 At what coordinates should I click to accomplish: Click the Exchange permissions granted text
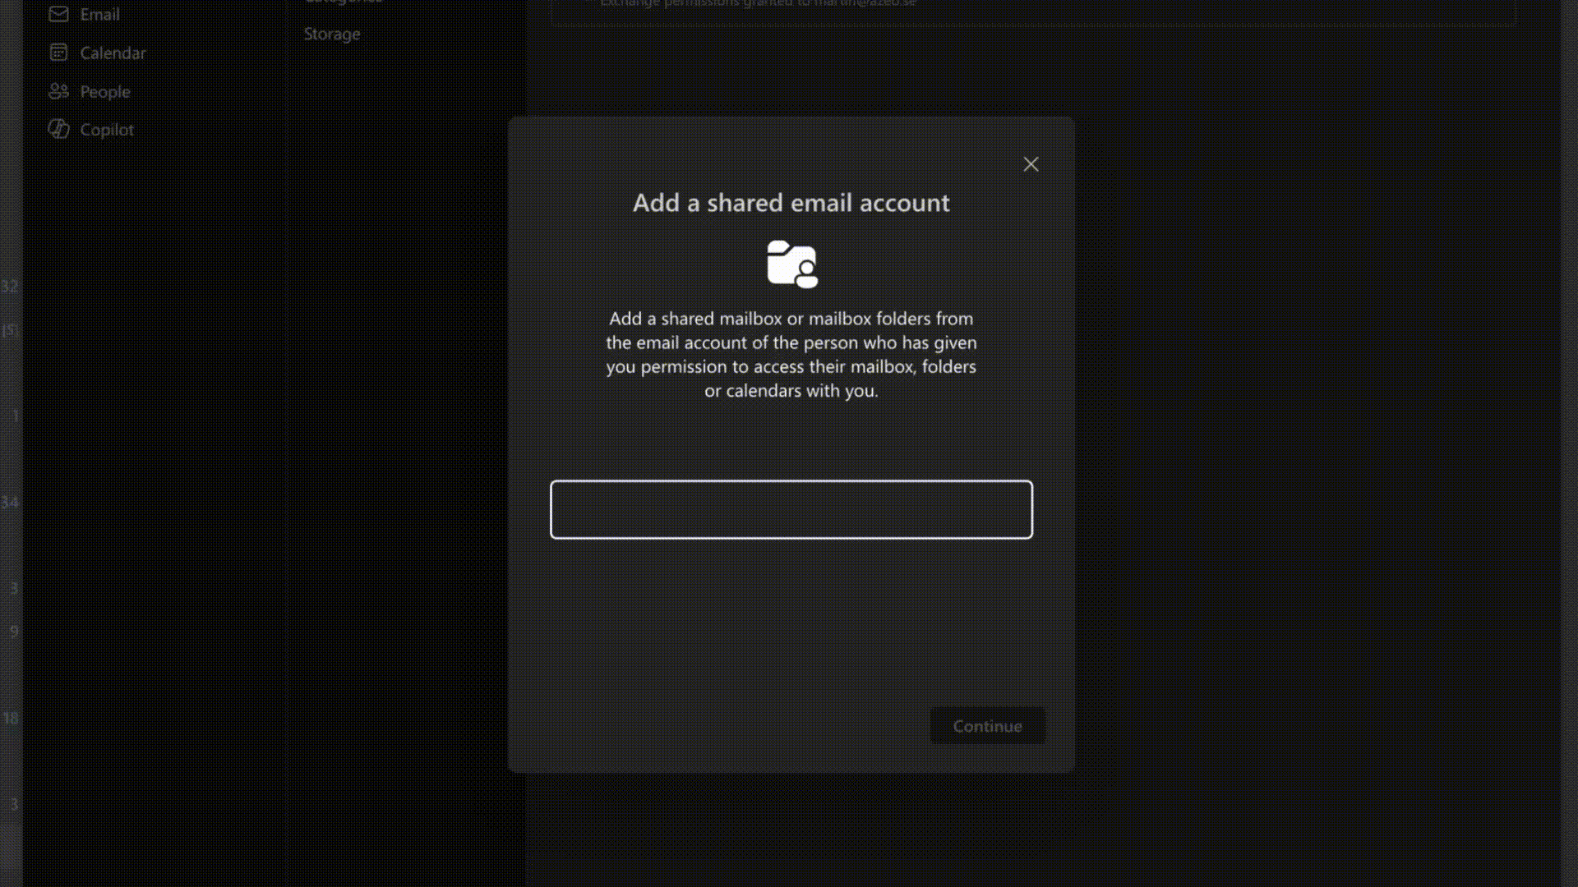point(757,3)
